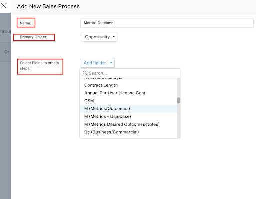The height and width of the screenshot is (199, 256).
Task: Select Dc (Business/Commercial) field
Action: 128,132
